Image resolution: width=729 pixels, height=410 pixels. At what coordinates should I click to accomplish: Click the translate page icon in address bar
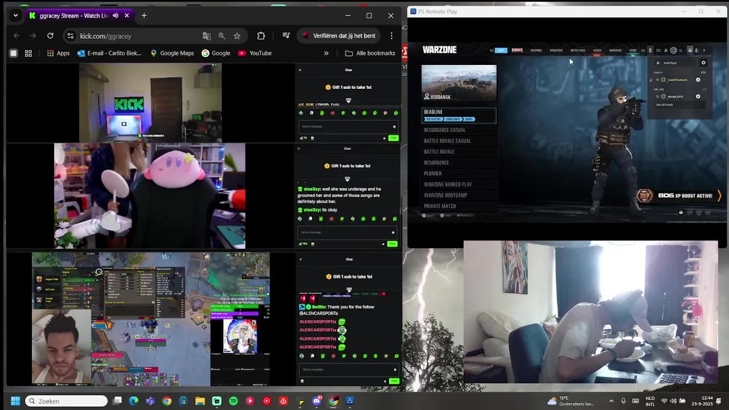point(207,36)
